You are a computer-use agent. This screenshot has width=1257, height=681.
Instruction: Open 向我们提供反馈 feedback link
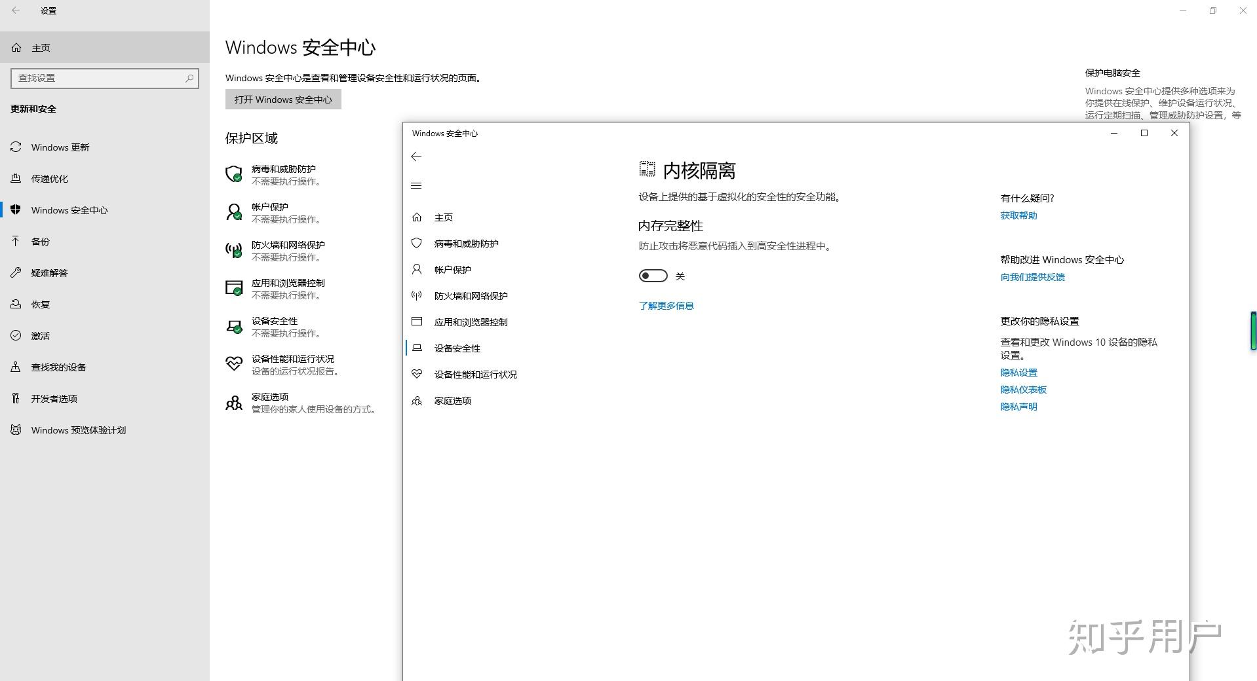coord(1032,277)
